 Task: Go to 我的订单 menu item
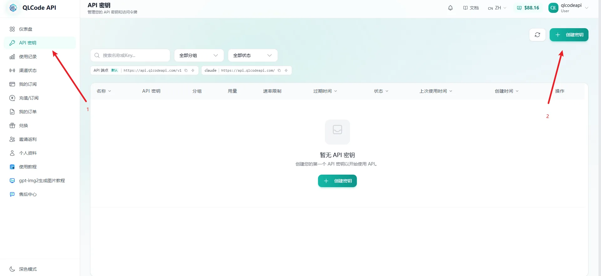[x=40, y=112]
